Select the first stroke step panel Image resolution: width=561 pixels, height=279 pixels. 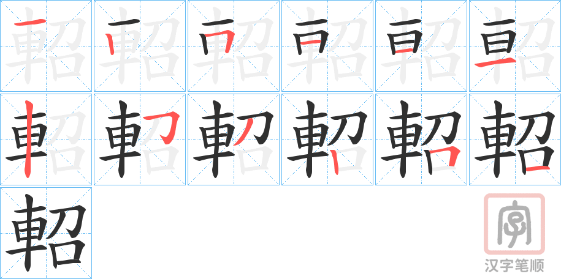(x=46, y=46)
